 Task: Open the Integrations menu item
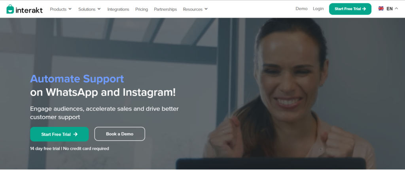(118, 9)
